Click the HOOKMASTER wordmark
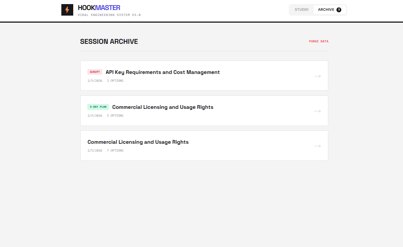This screenshot has height=247, width=403. point(99,7)
